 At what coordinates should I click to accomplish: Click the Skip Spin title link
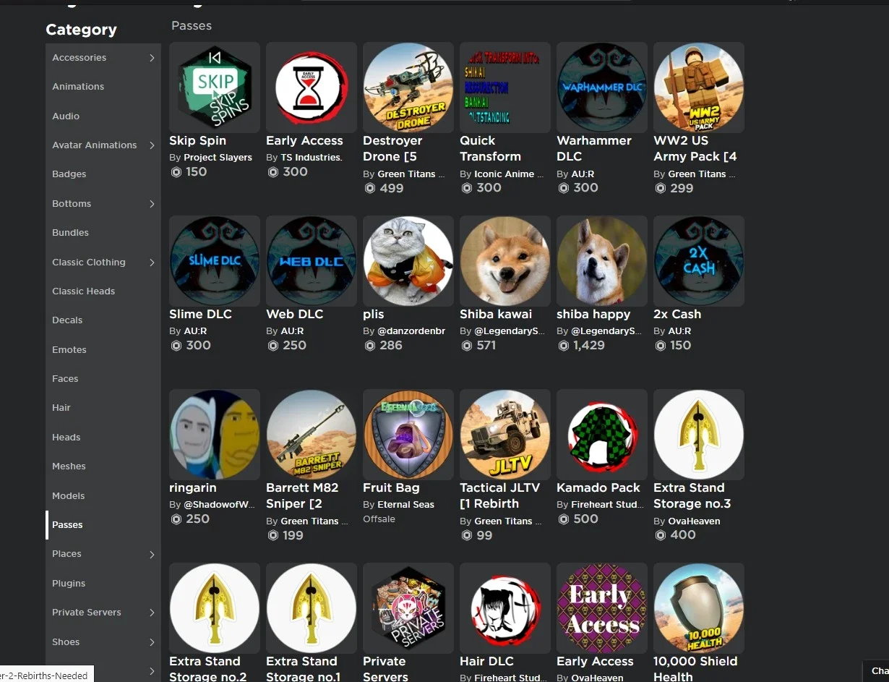tap(197, 141)
